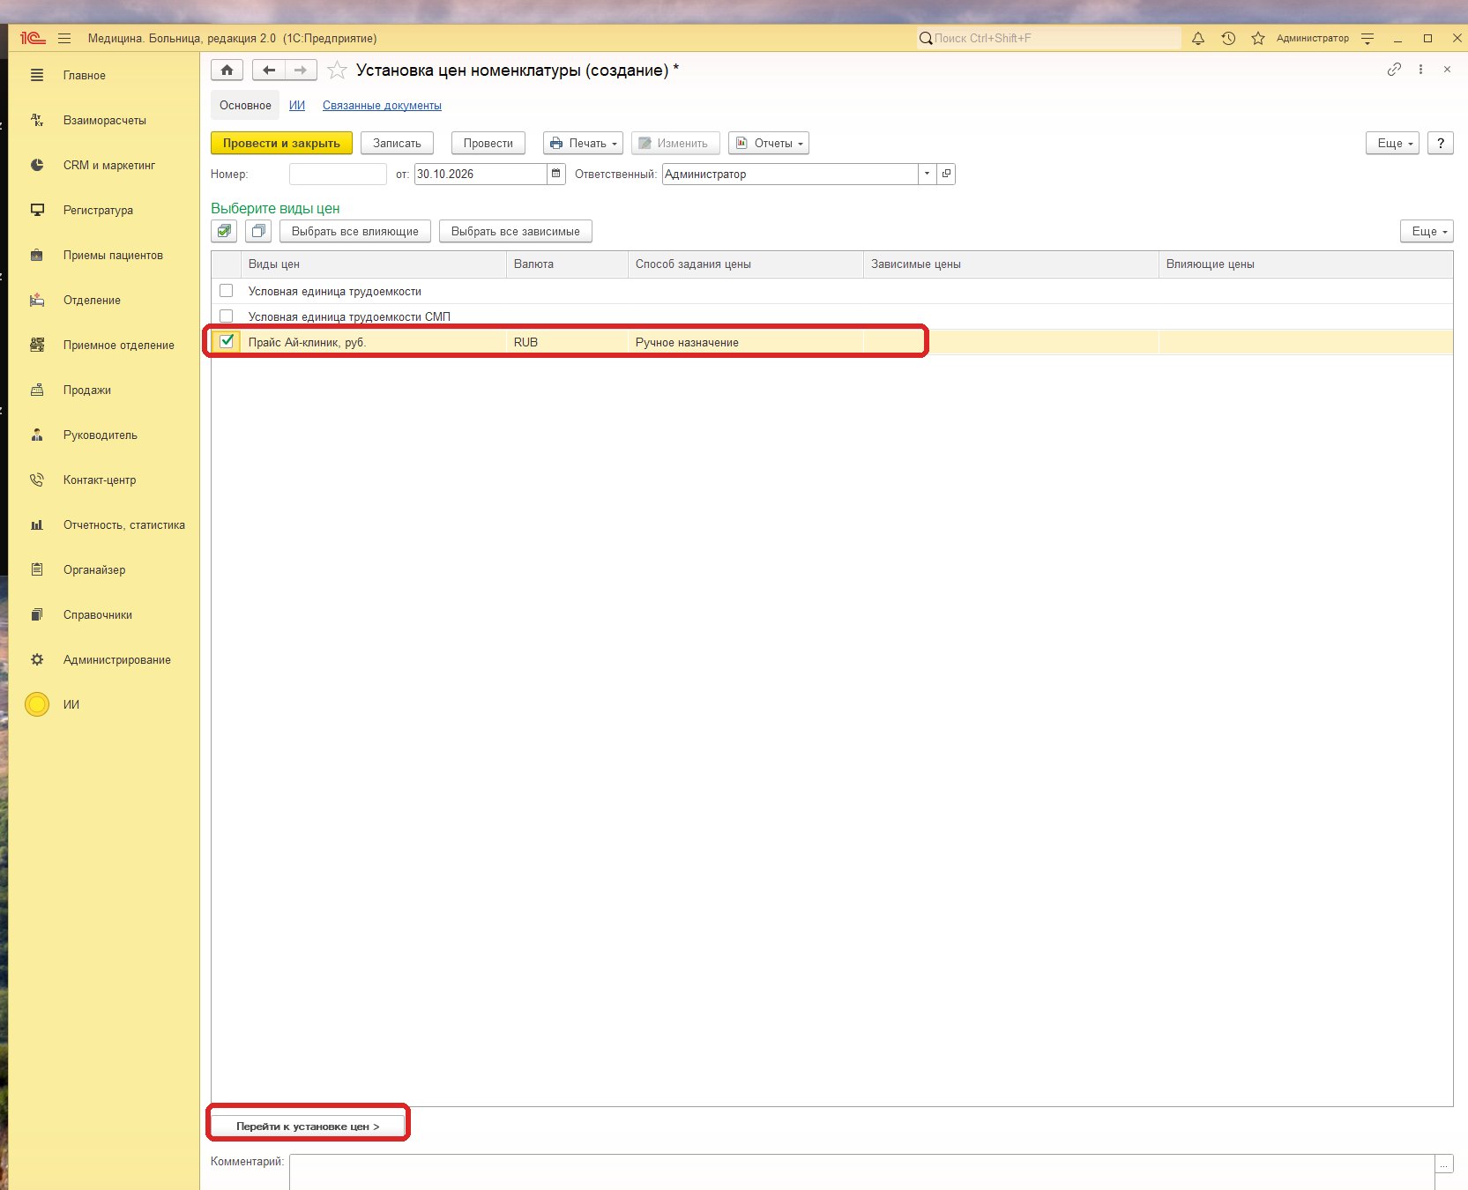Open Администрирование gear section
Viewport: 1468px width, 1190px height.
pyautogui.click(x=116, y=659)
